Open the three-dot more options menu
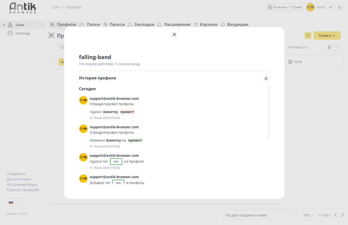 coord(337,47)
